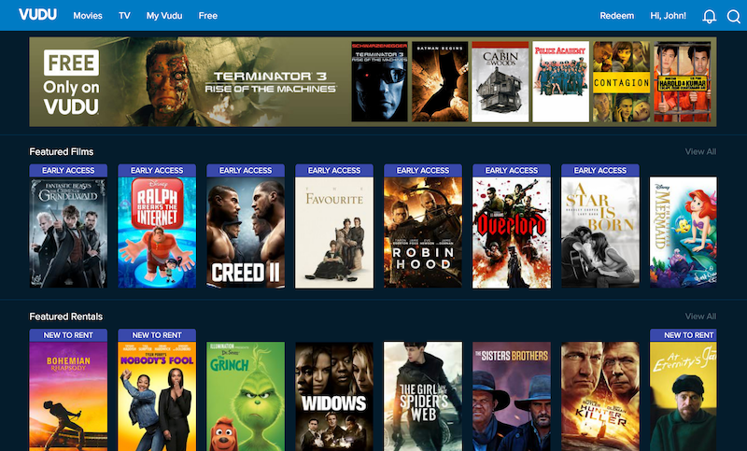This screenshot has width=747, height=451.
Task: Select the Robin Hood poster
Action: [423, 233]
